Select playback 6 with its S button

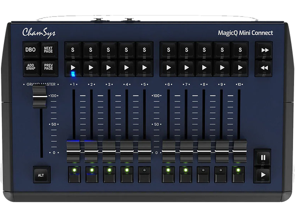tap(168, 50)
